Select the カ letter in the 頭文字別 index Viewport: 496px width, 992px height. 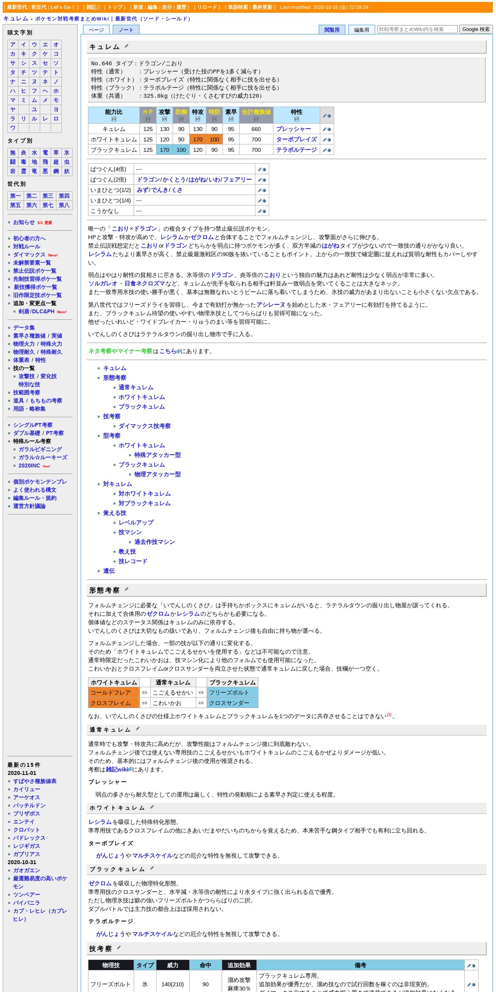coord(13,54)
